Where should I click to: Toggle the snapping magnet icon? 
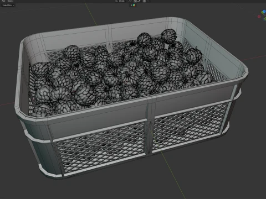coord(135,1)
